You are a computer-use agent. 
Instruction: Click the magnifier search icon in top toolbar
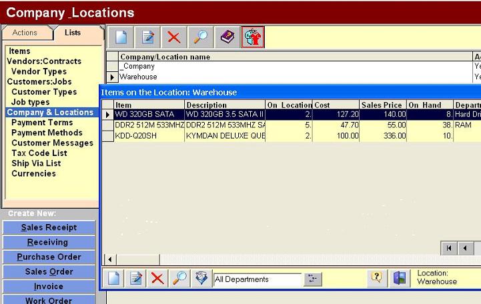(x=200, y=37)
